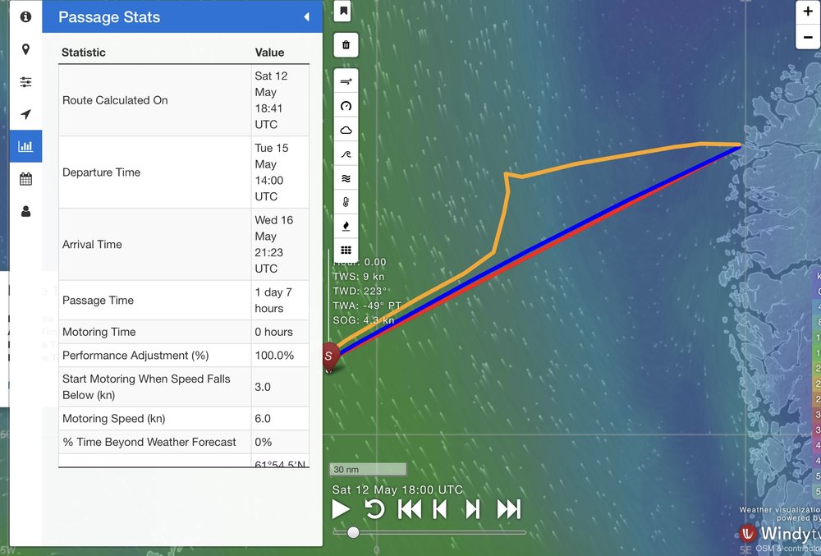Show the flame icon layer

tap(346, 226)
